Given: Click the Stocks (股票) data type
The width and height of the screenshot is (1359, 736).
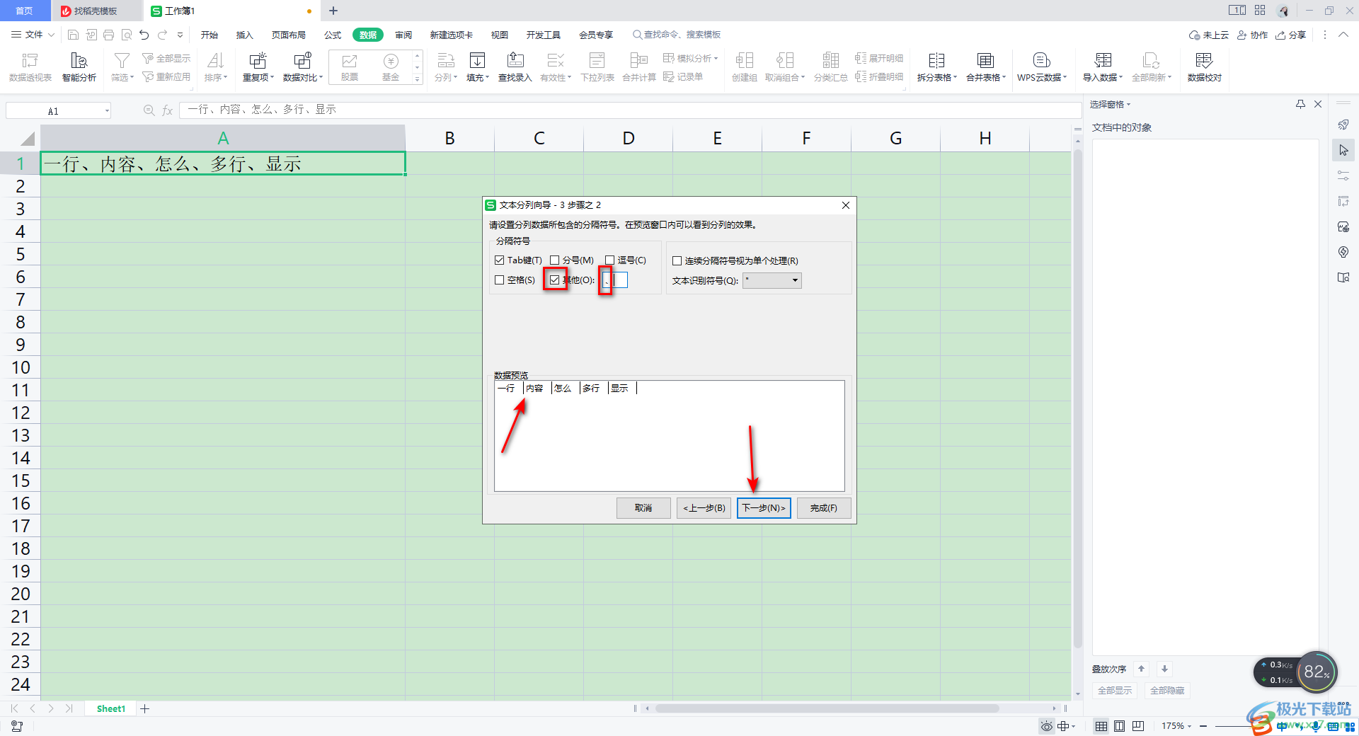Looking at the screenshot, I should click(x=350, y=67).
